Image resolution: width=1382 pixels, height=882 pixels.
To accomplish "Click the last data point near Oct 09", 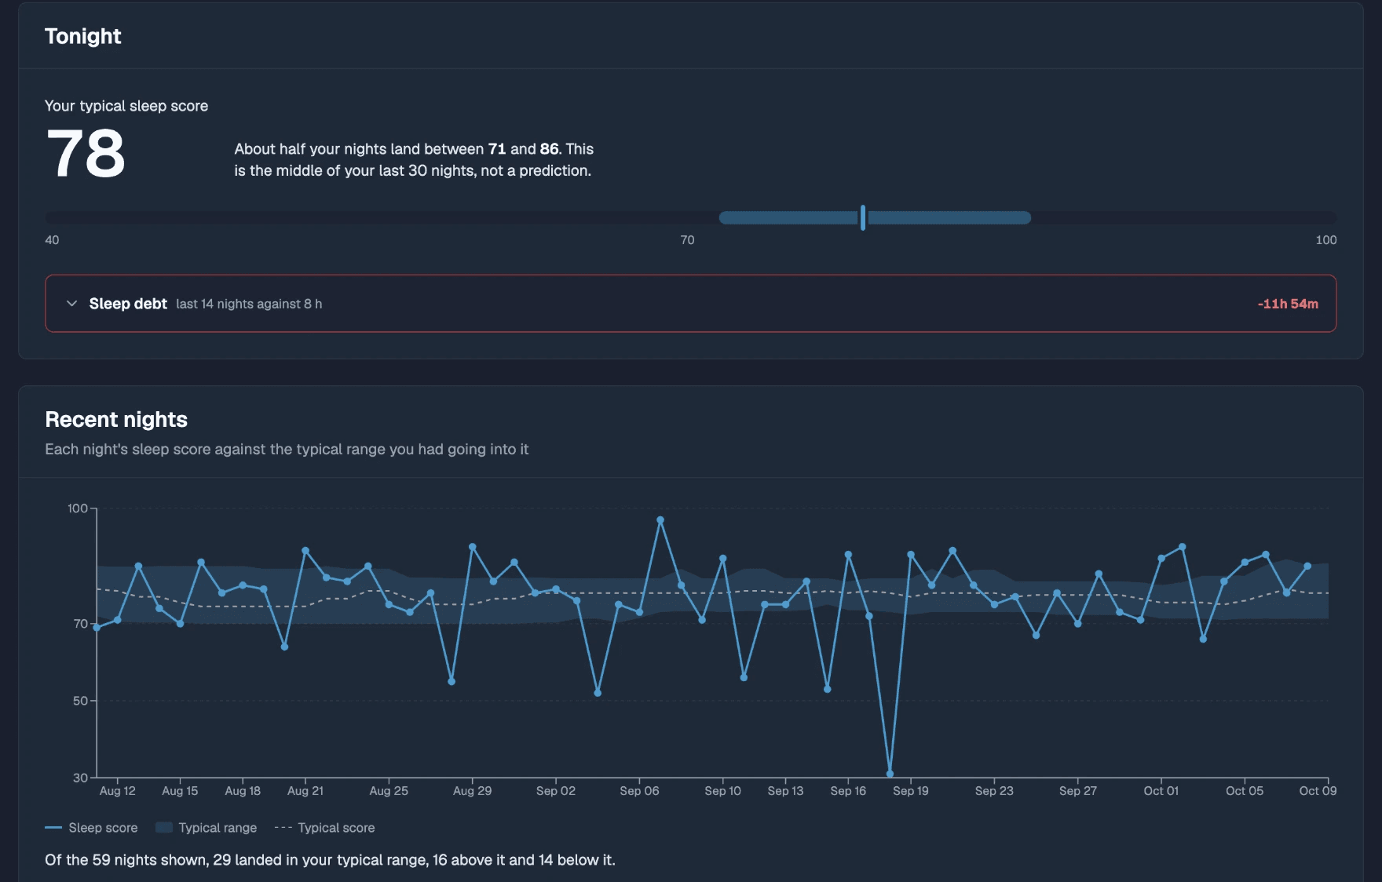I will [1307, 566].
